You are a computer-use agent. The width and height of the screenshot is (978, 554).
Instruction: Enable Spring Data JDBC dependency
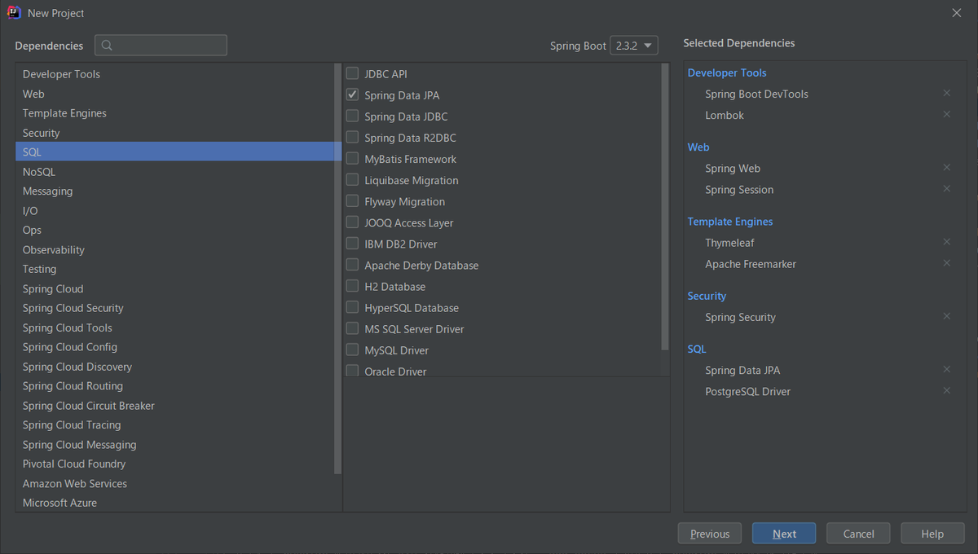click(x=352, y=116)
